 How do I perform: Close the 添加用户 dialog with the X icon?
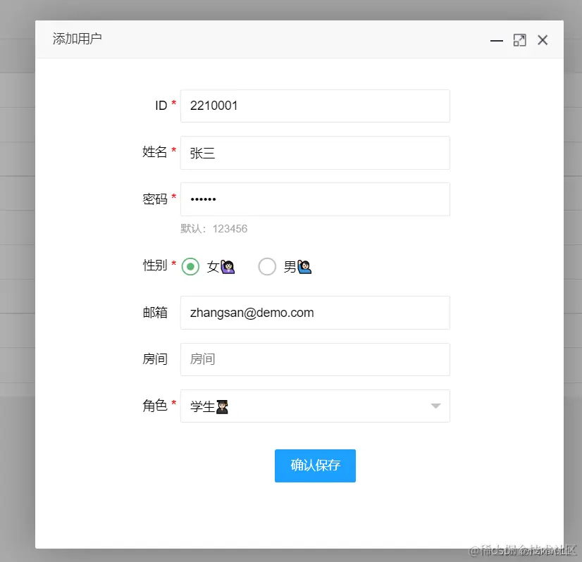pyautogui.click(x=543, y=40)
